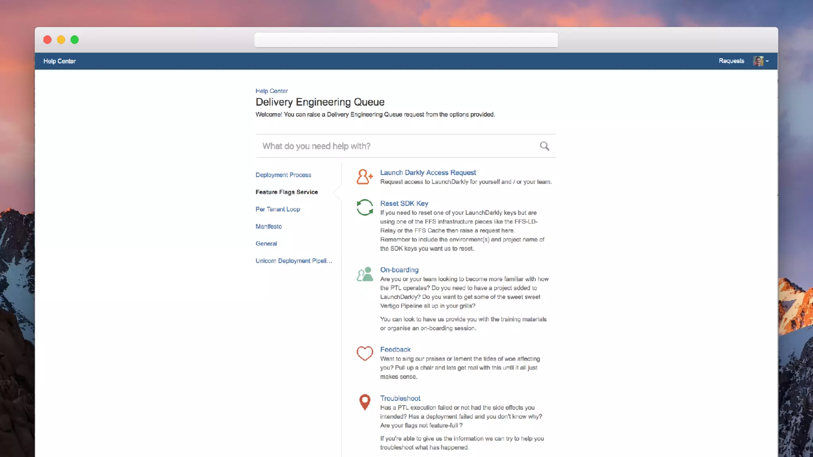This screenshot has height=457, width=813.
Task: Switch to the Manifesto category
Action: [x=268, y=227]
